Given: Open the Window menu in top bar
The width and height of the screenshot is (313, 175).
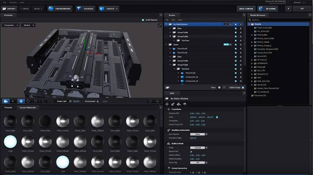Looking at the screenshot, I should pos(13,3).
